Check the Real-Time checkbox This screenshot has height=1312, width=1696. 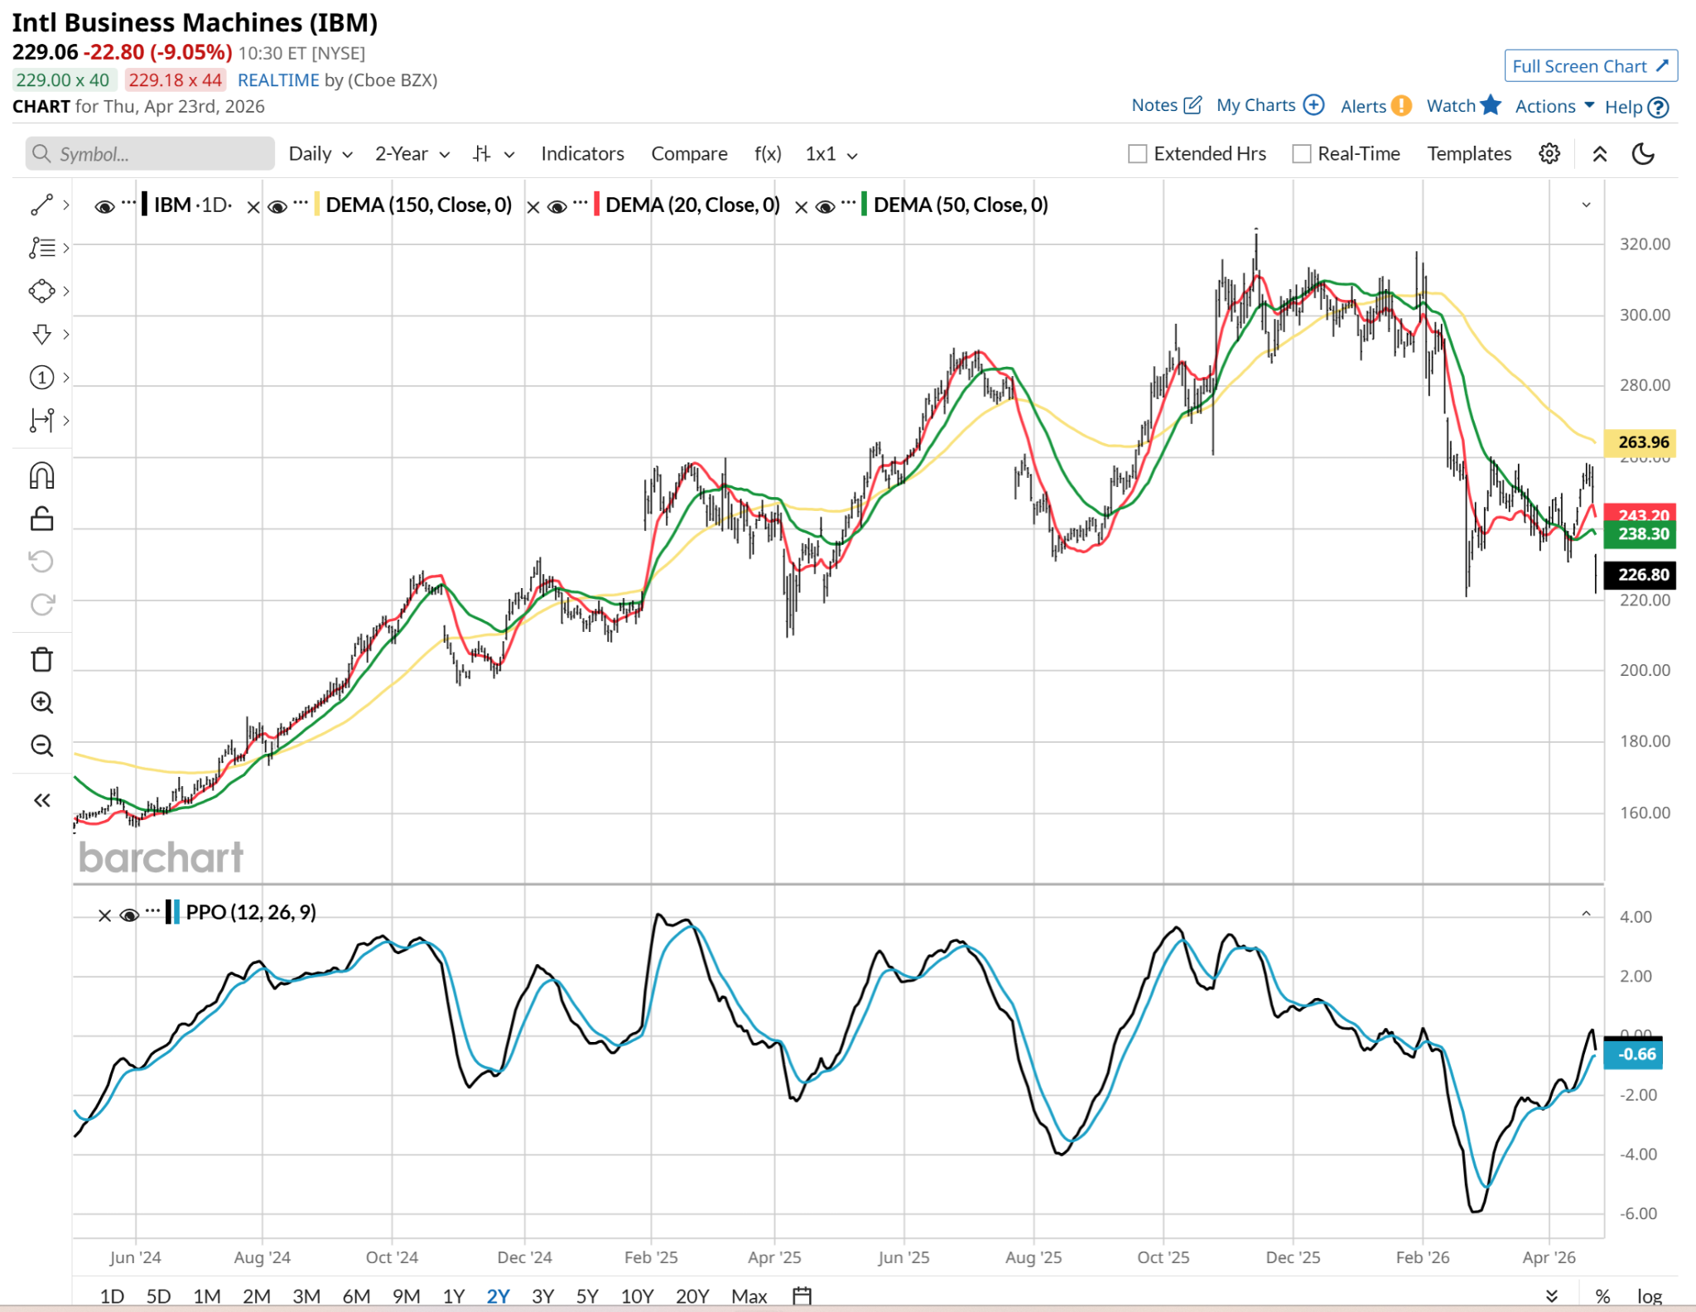[x=1302, y=154]
